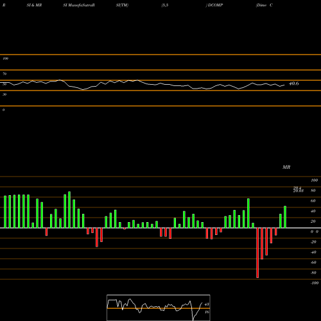Click the 60 axis label on the MR scale
This screenshot has height=321, width=321.
tap(313, 201)
